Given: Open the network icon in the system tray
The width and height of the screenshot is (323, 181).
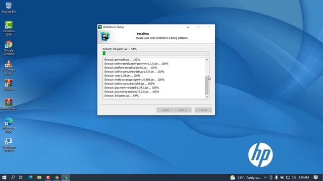Looking at the screenshot, I should point(288,177).
